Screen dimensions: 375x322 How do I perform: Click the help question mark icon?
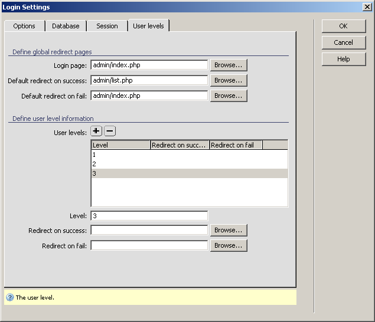coord(10,297)
